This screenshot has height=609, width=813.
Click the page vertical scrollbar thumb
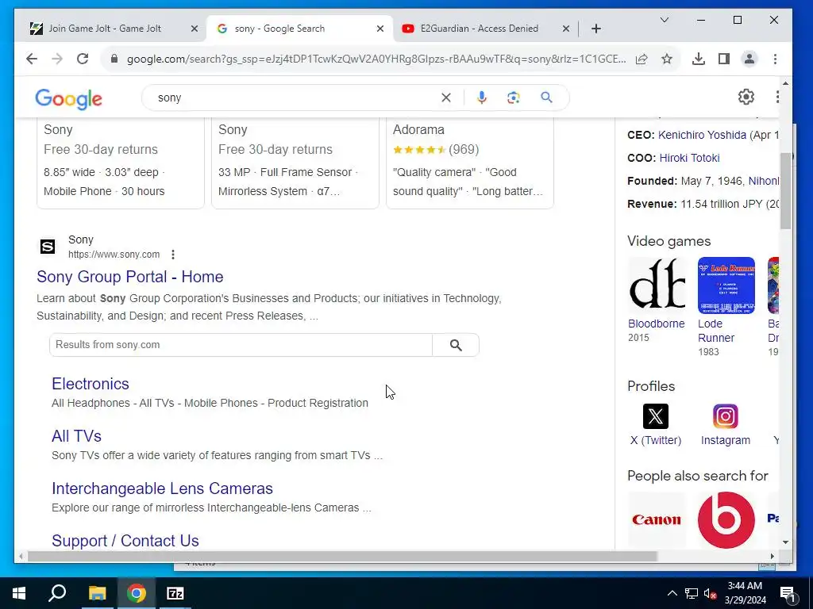click(785, 190)
